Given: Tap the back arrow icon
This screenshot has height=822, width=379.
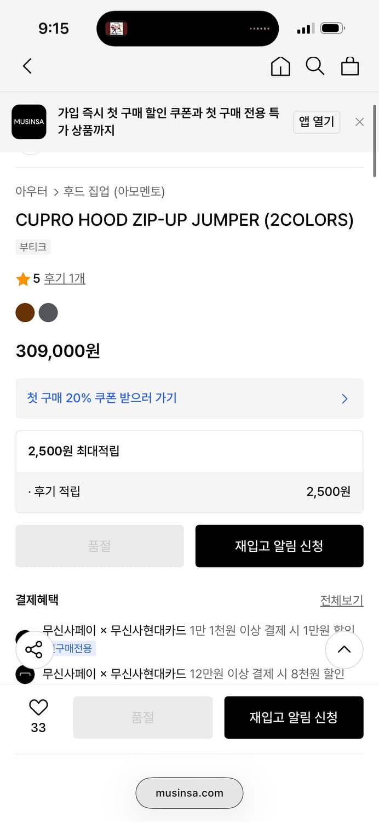Looking at the screenshot, I should pyautogui.click(x=27, y=66).
